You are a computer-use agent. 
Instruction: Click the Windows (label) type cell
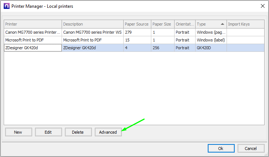(x=210, y=40)
